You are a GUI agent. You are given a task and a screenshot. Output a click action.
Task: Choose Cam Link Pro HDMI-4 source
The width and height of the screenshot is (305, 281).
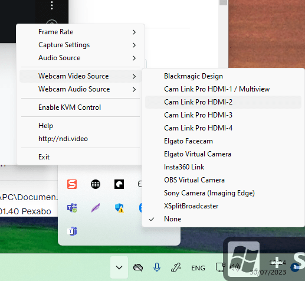[223, 128]
